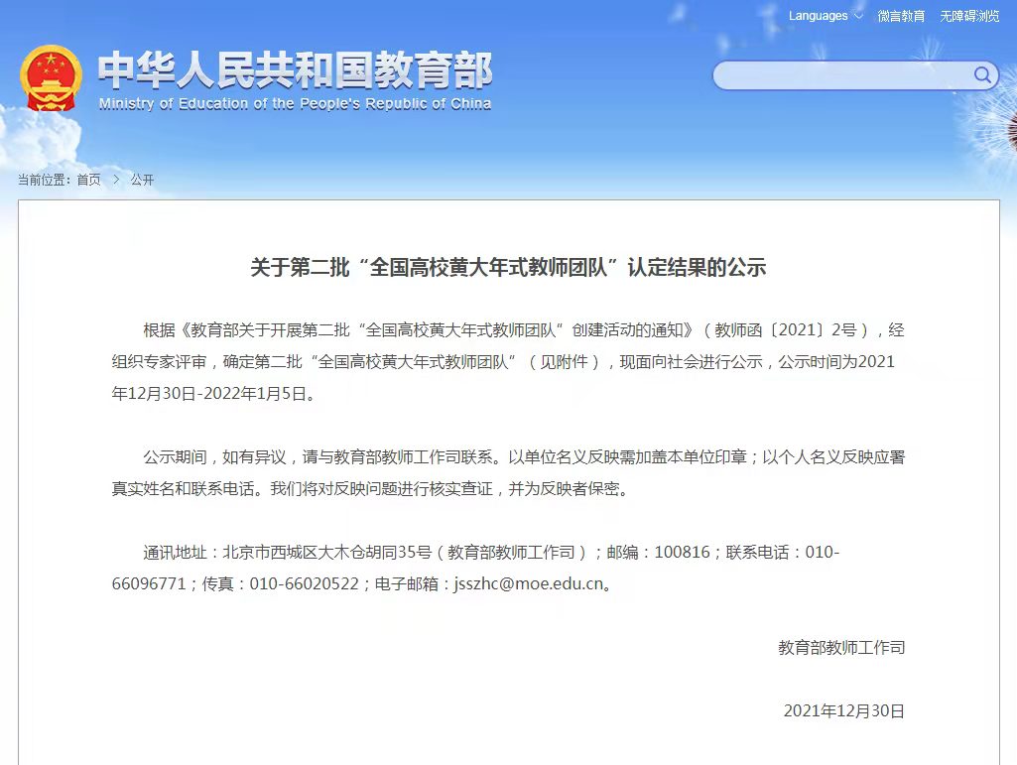Click the 教育部教师工作司 signature line
The width and height of the screenshot is (1017, 765).
pos(841,647)
